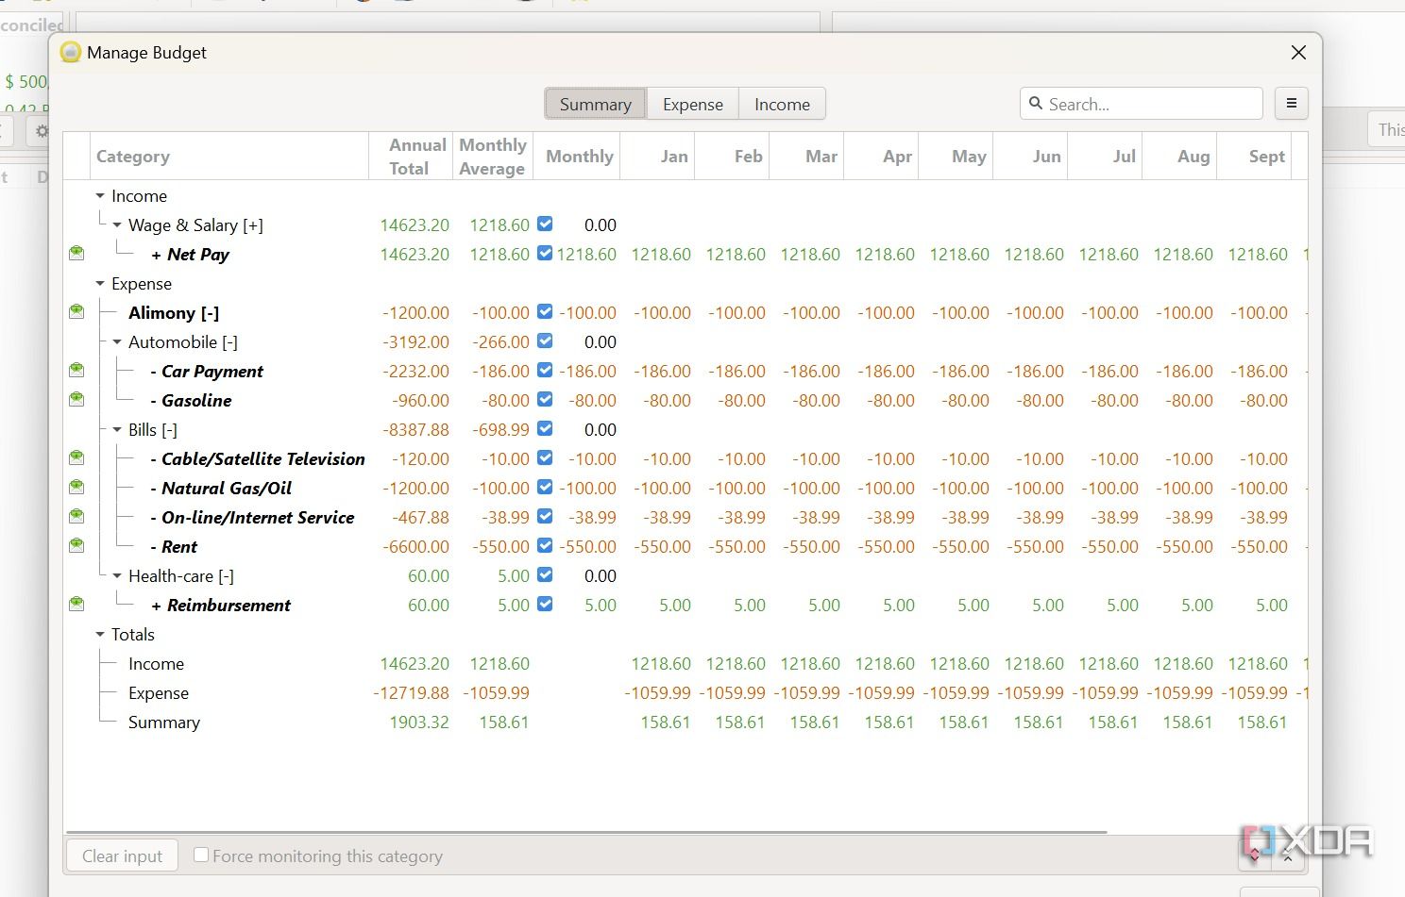Toggle the Monthly checkbox for Rent
Viewport: 1405px width, 897px height.
(x=545, y=545)
